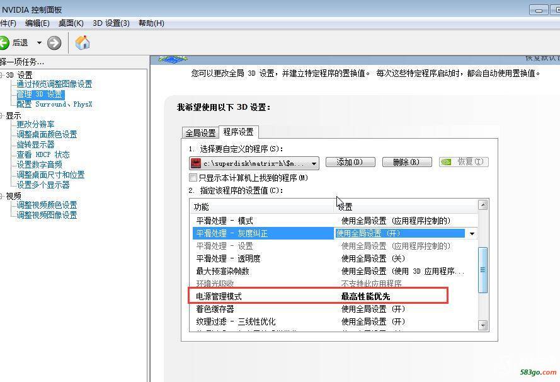Screen dimensions: 560x382
Task: Switch to the 程序设置 tab
Action: click(x=239, y=132)
